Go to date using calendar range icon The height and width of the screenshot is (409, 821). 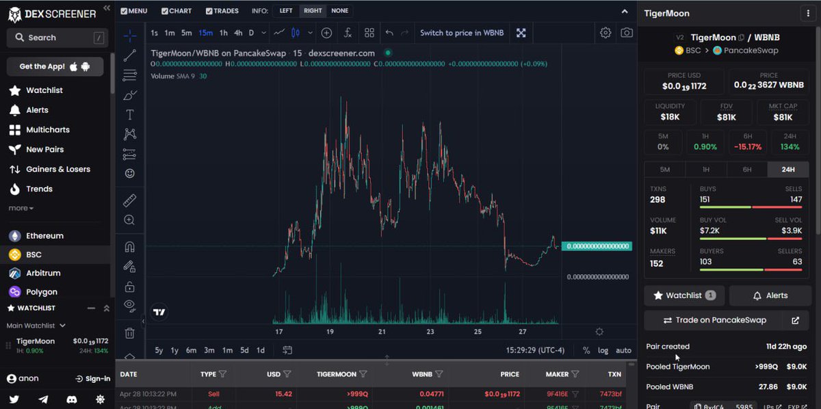(287, 350)
